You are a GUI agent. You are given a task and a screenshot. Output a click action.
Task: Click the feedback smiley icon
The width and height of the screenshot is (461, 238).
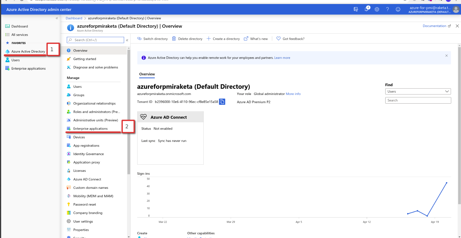[x=398, y=9]
